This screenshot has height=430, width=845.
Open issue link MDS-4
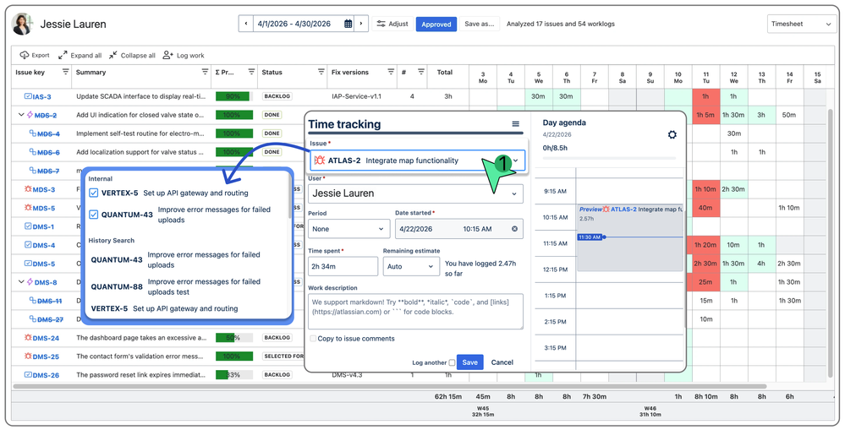click(48, 133)
